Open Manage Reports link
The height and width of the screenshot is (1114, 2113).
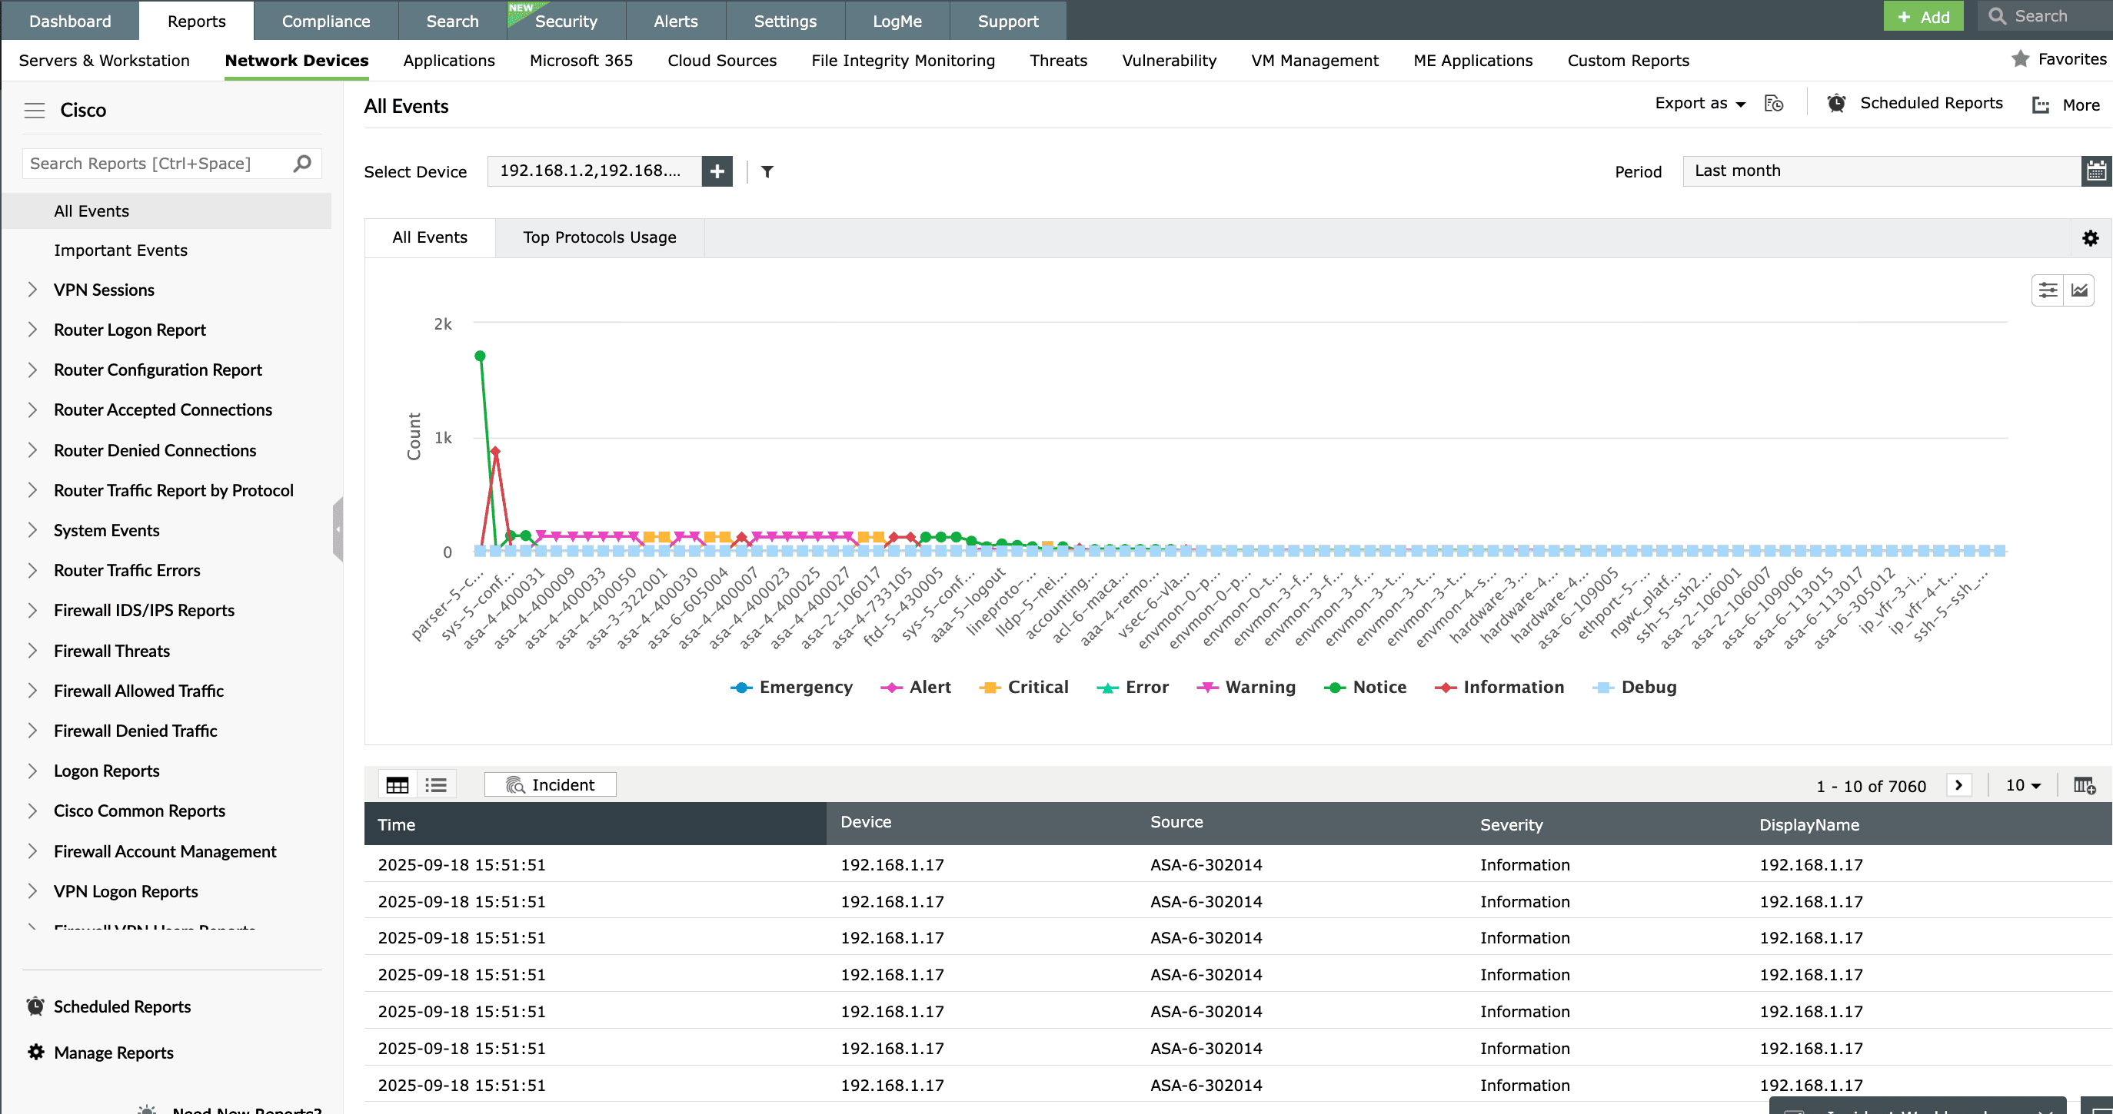[113, 1053]
